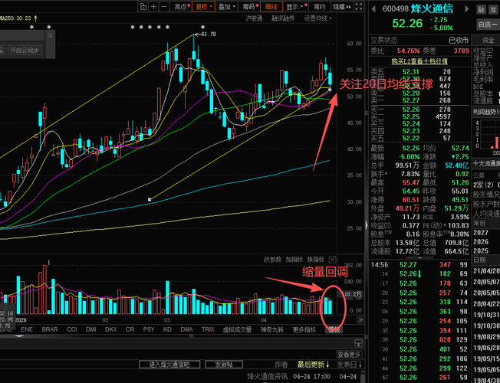The height and width of the screenshot is (383, 500).
Task: Expand timeline with double-arrow icon
Action: 360,319
